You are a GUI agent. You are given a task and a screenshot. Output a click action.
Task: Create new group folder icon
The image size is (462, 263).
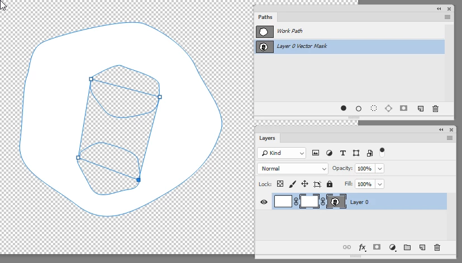coord(407,247)
